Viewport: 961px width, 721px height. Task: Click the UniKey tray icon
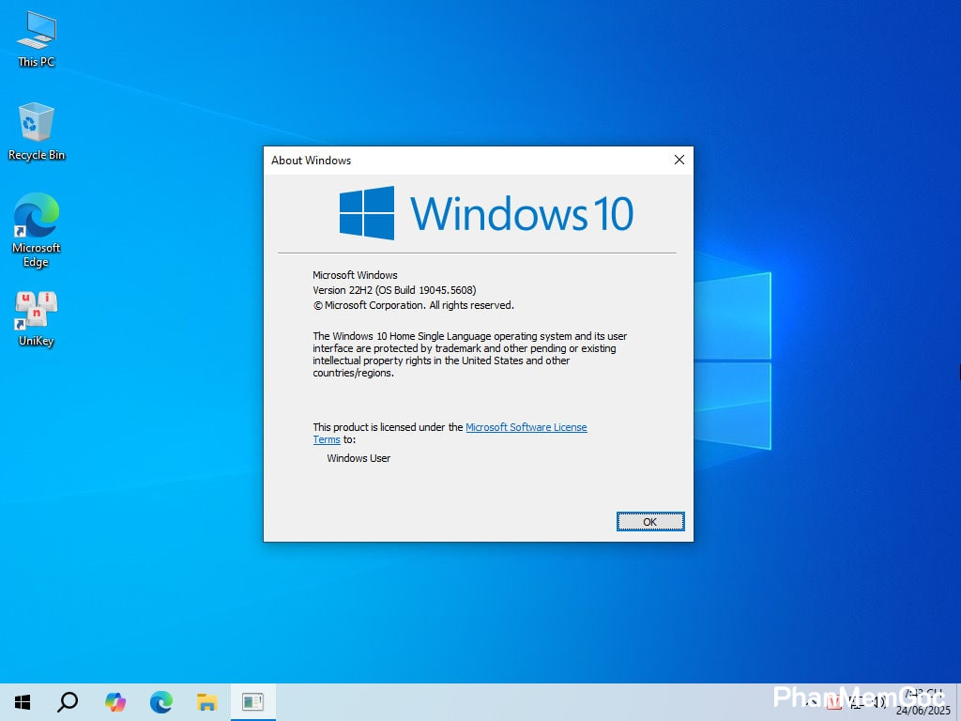coord(833,702)
